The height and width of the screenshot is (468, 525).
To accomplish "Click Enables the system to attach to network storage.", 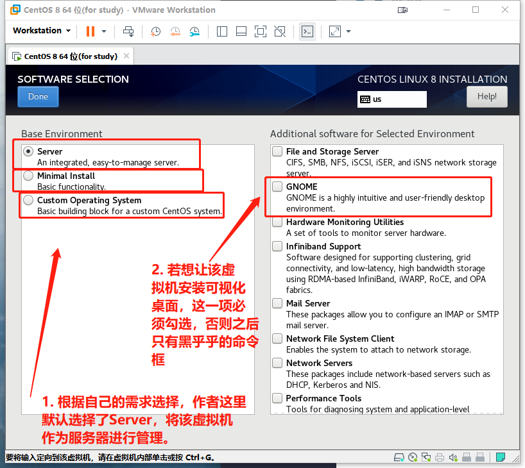I will pos(379,349).
